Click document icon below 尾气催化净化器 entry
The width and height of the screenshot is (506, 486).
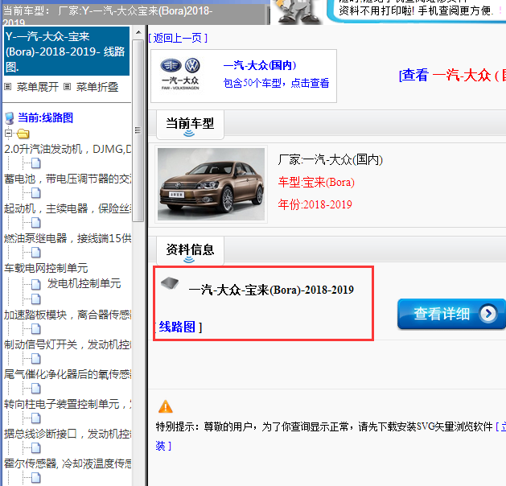tap(36, 389)
